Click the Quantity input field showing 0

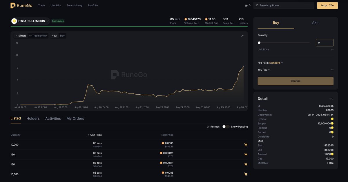325,43
